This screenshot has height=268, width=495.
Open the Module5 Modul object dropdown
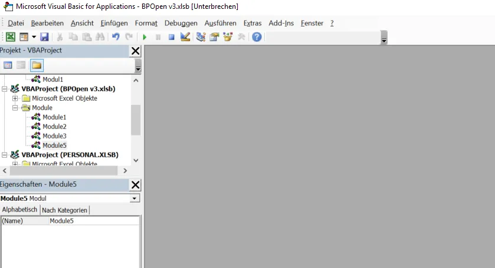pyautogui.click(x=134, y=198)
